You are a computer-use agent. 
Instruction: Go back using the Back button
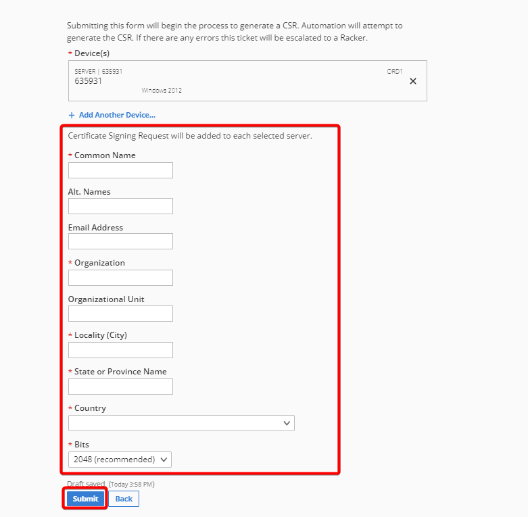tap(124, 499)
